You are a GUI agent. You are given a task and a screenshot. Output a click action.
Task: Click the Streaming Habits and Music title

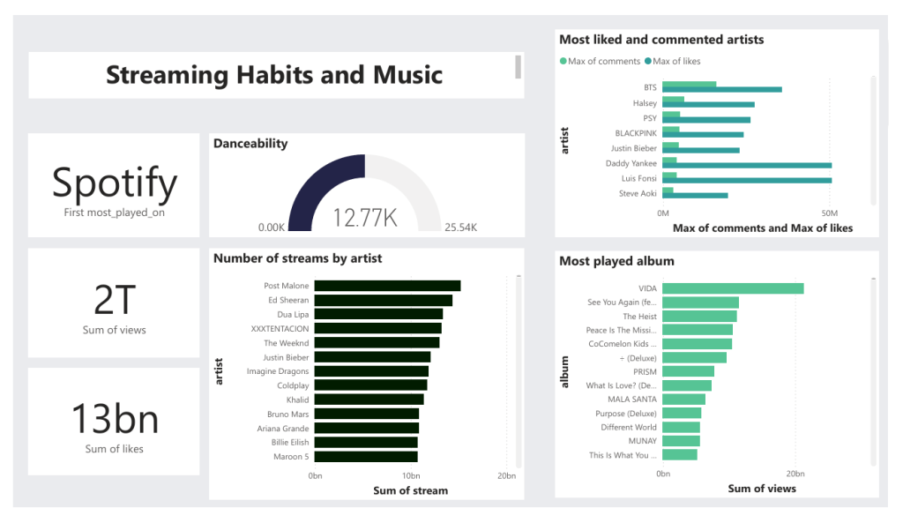point(274,75)
